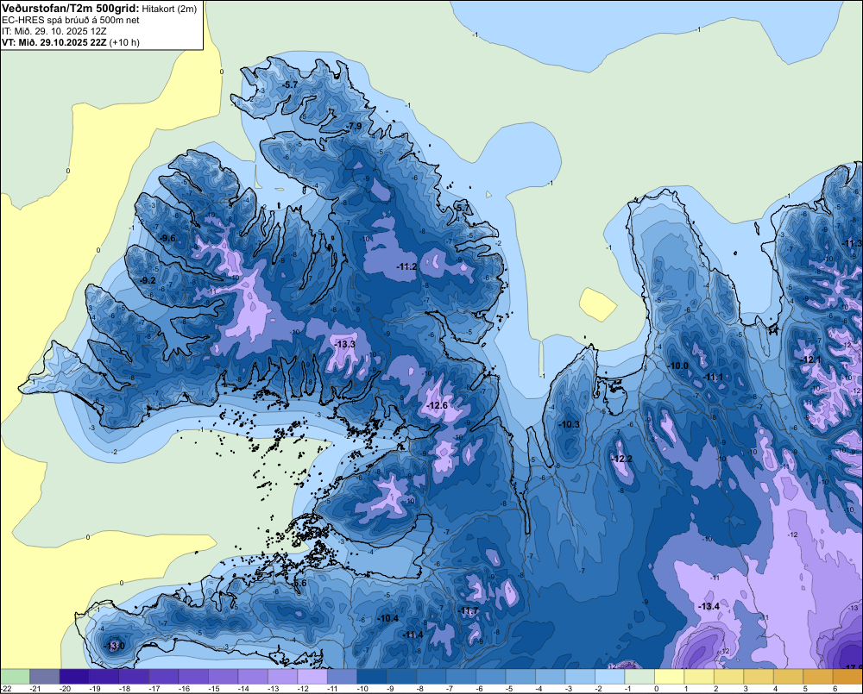
Task: Select the -13.3 temperature label
Action: (x=344, y=344)
